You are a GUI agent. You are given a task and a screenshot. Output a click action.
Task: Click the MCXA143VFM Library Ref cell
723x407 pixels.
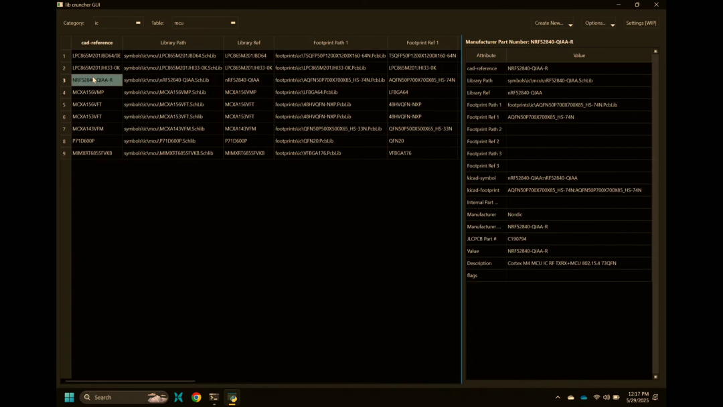(249, 129)
